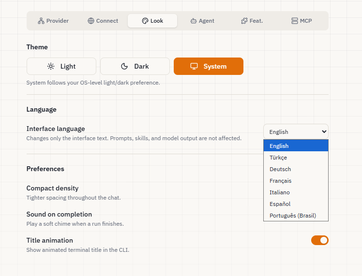
Task: Open the Provider tab
Action: click(53, 21)
